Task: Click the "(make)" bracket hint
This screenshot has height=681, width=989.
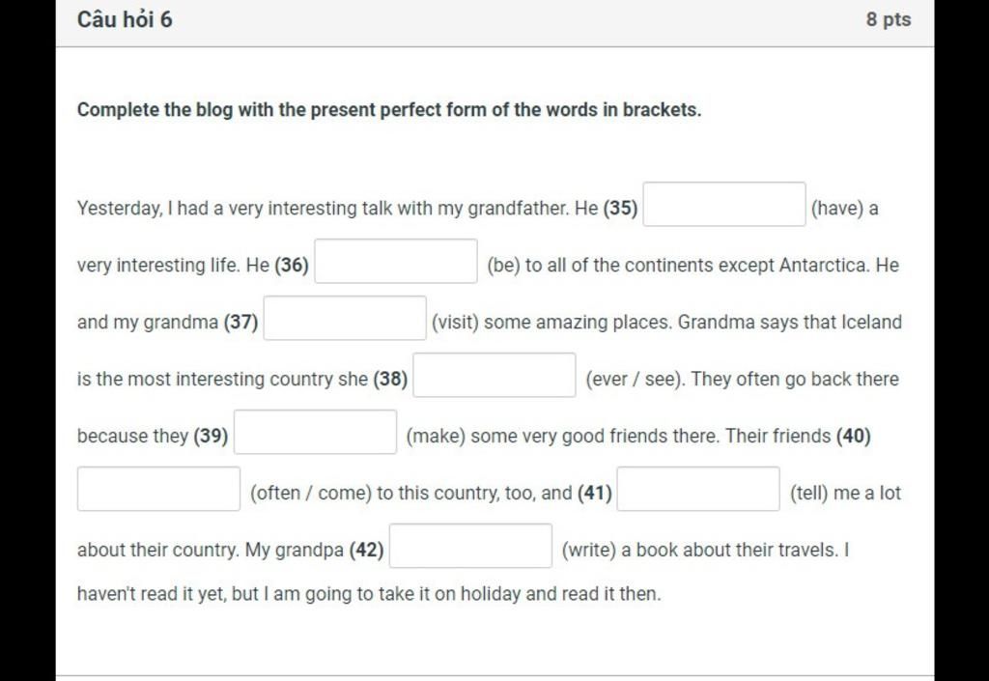Action: [435, 437]
